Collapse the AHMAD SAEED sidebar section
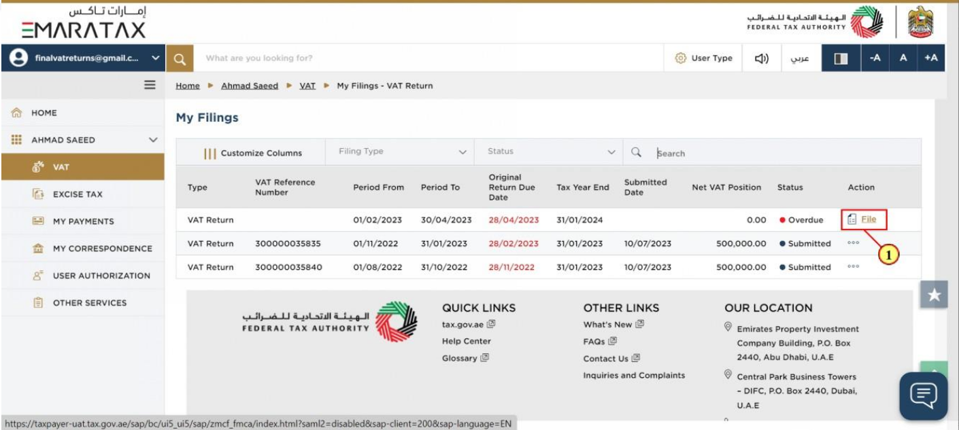The height and width of the screenshot is (430, 959). tap(152, 140)
